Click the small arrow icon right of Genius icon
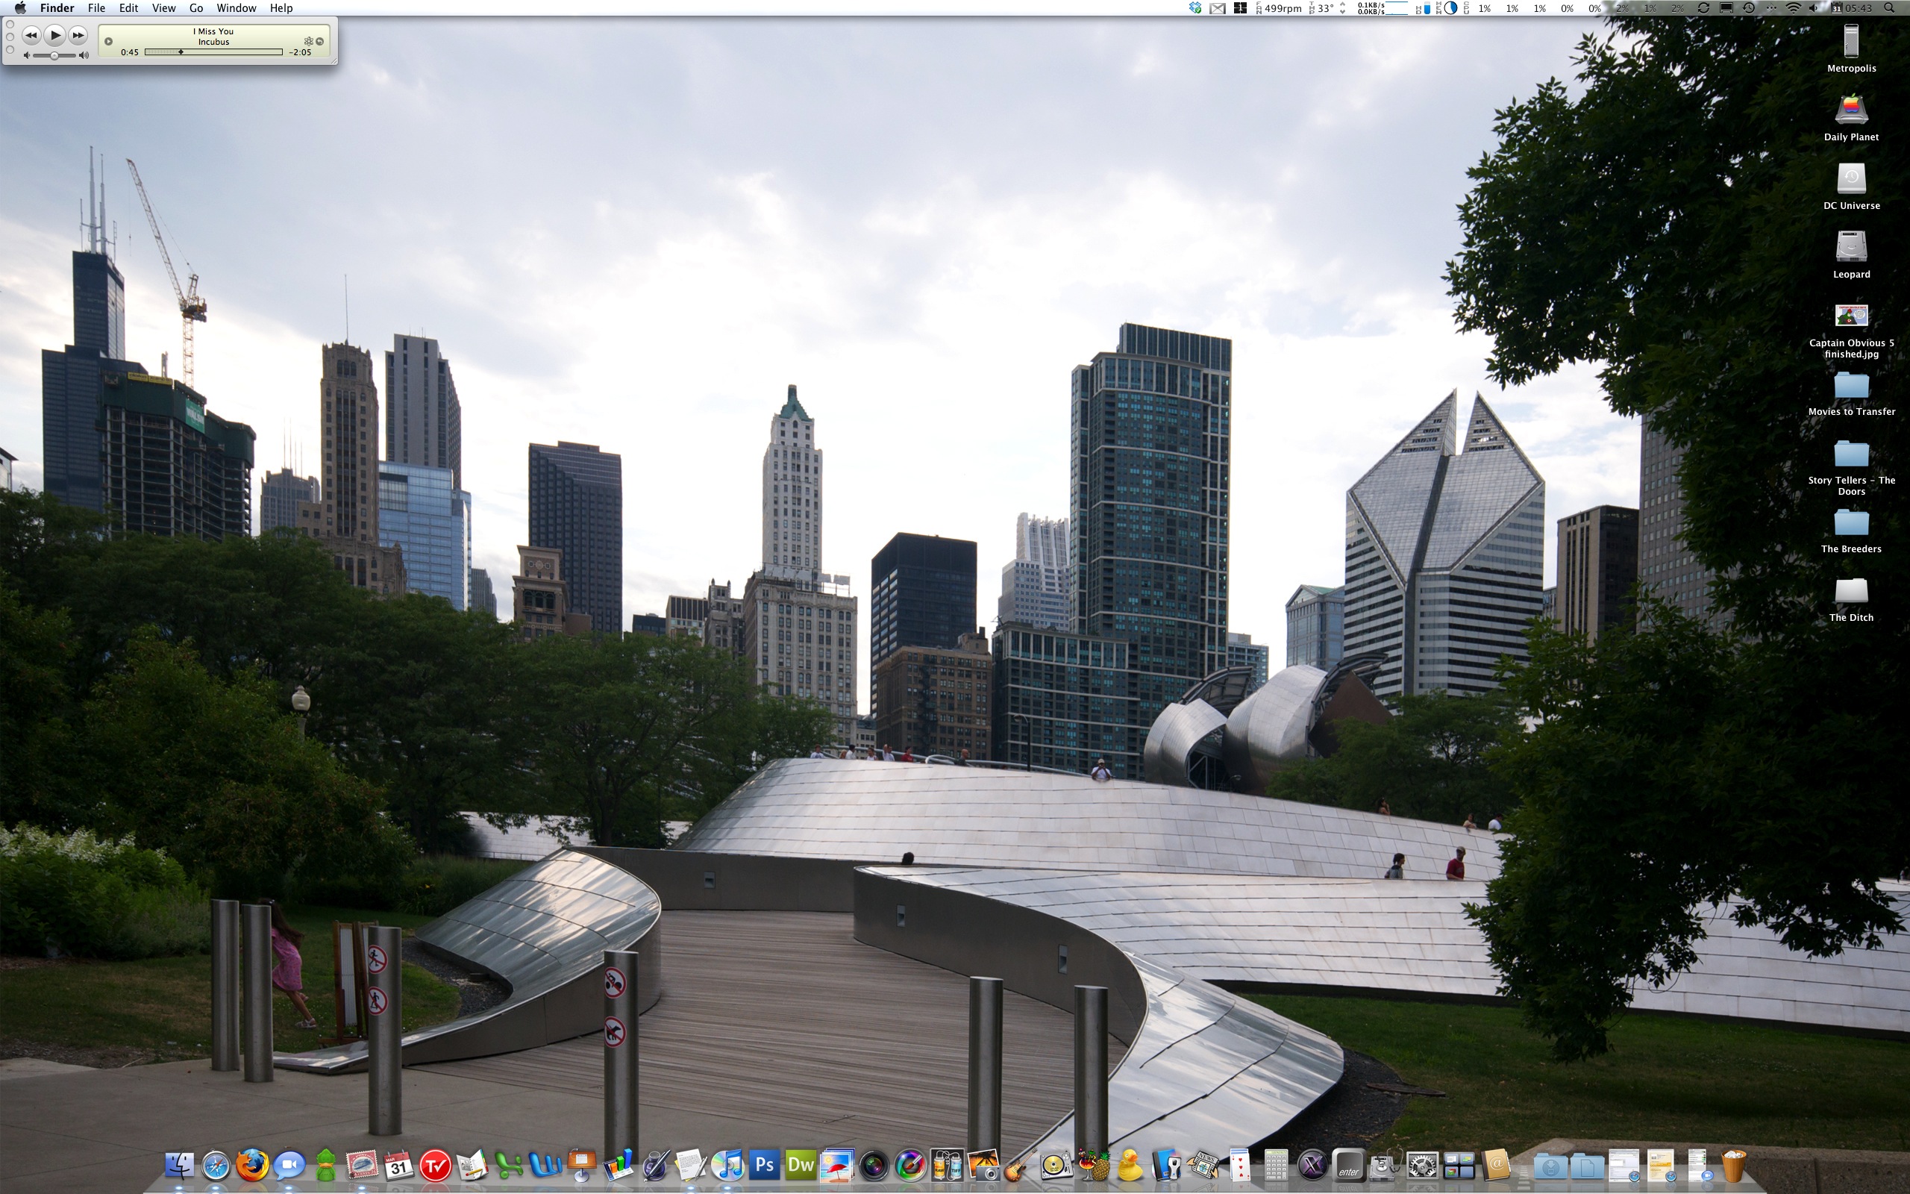Viewport: 1910px width, 1194px height. (x=319, y=41)
